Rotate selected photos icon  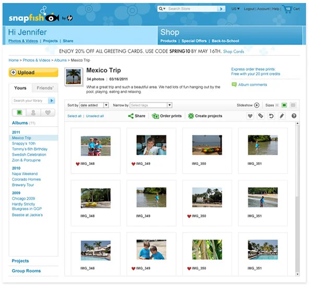271,116
